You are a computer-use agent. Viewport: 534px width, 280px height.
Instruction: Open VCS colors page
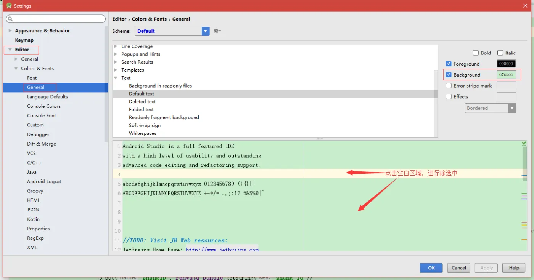coord(31,153)
